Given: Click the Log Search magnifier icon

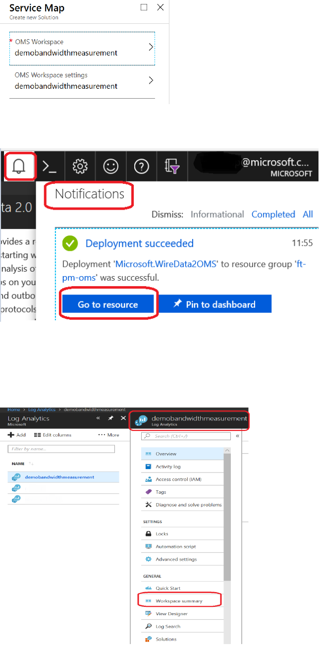Looking at the screenshot, I should [x=148, y=627].
